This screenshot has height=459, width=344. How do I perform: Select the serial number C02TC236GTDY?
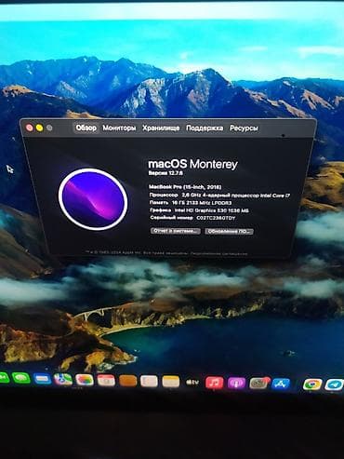(216, 218)
